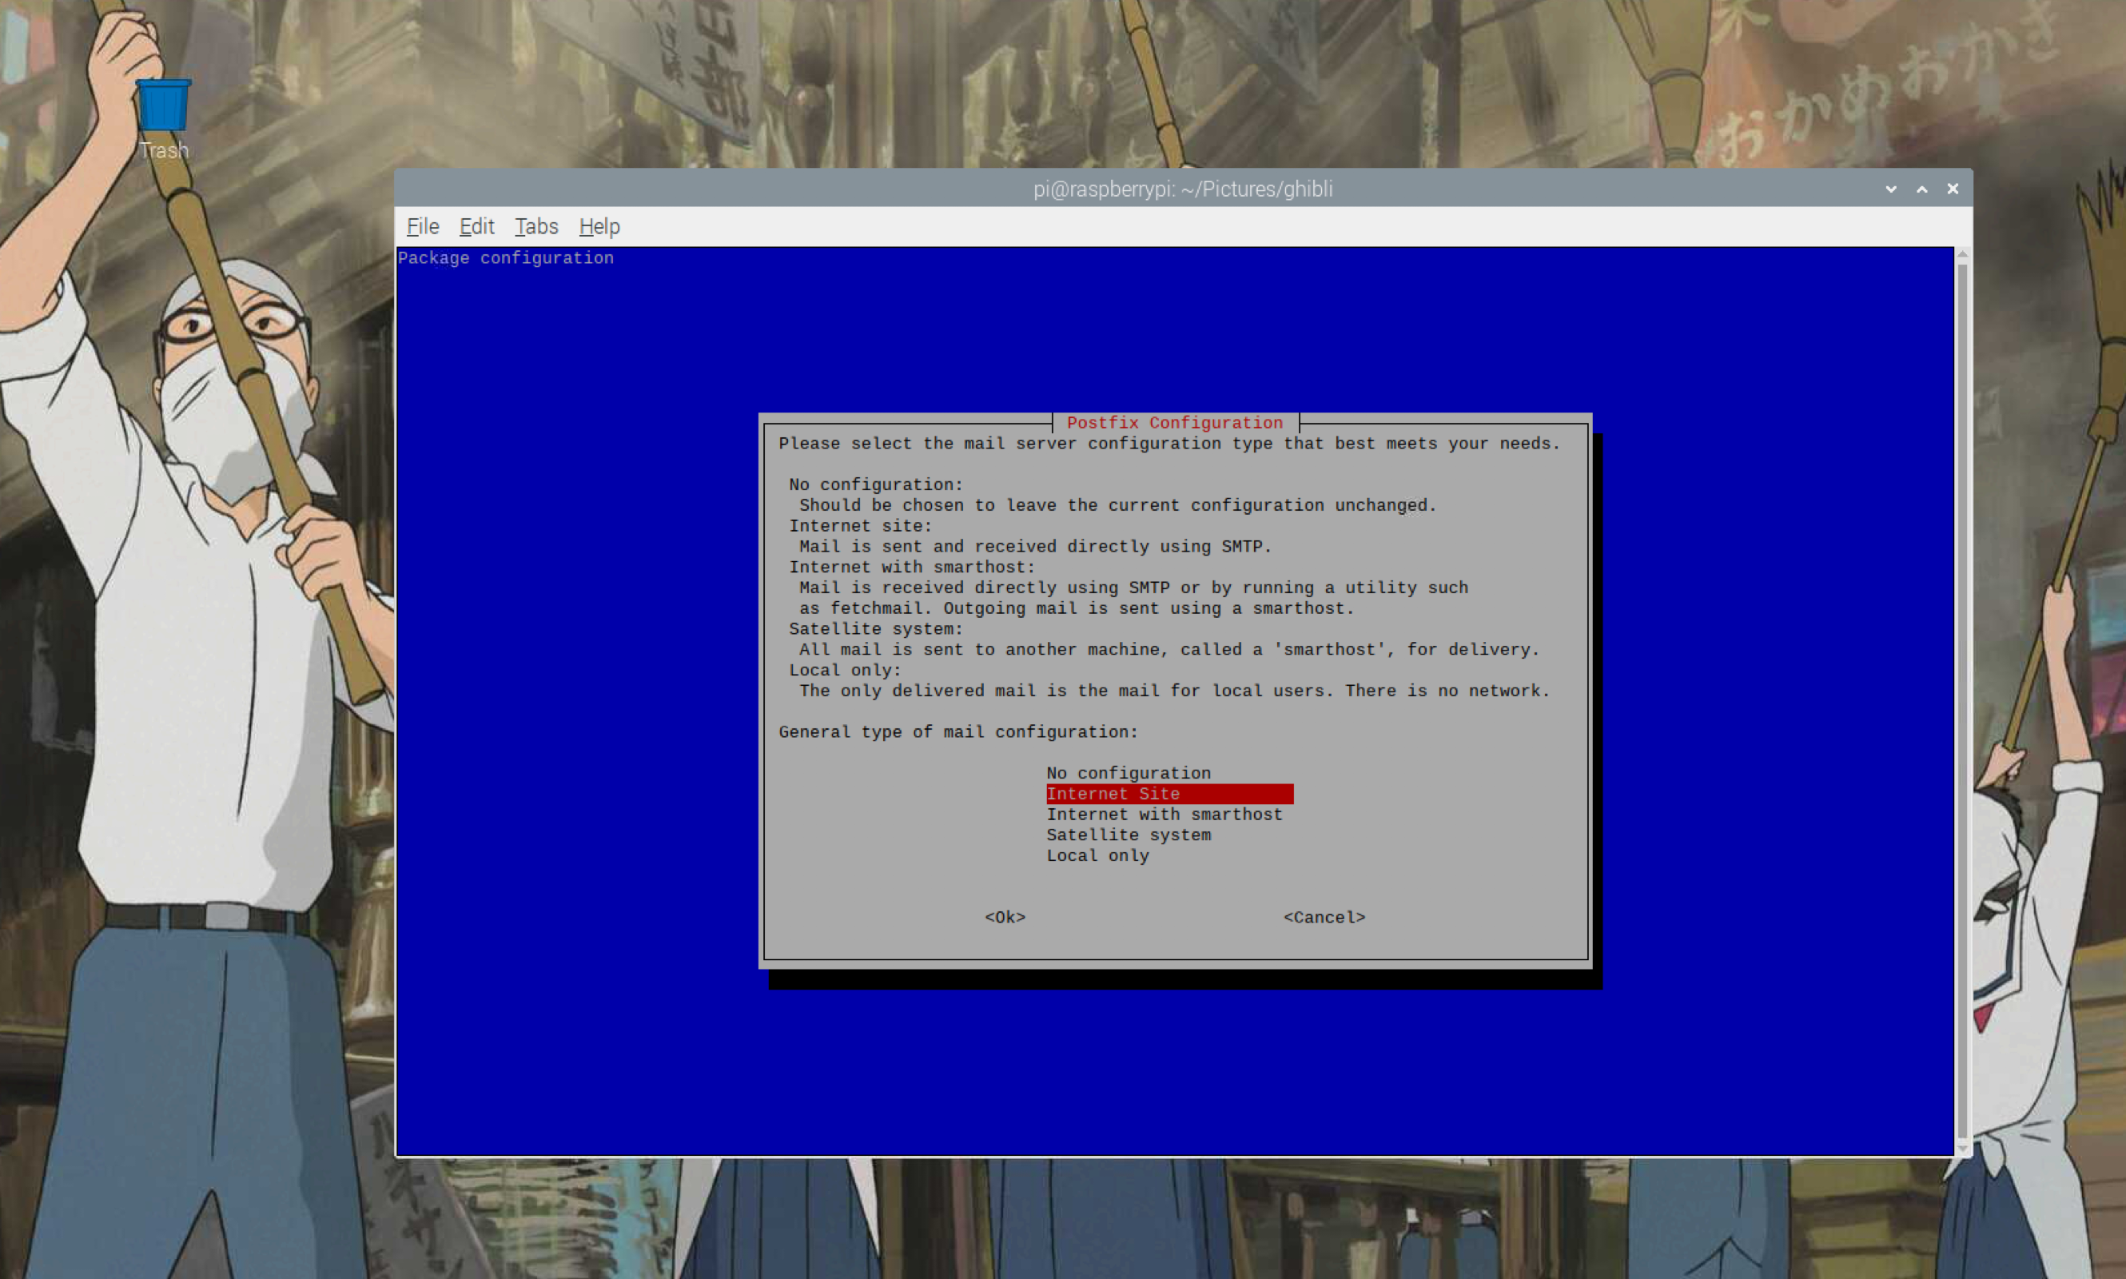Click the Postfix Configuration dialog title

(x=1174, y=422)
